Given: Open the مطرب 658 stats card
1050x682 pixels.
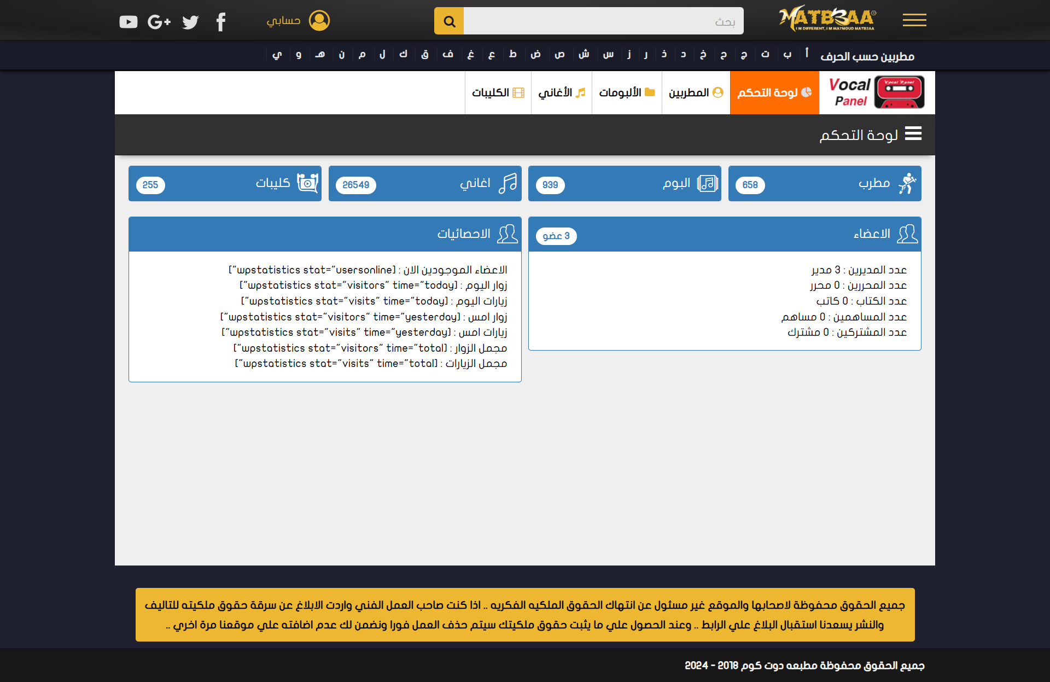Looking at the screenshot, I should (824, 184).
